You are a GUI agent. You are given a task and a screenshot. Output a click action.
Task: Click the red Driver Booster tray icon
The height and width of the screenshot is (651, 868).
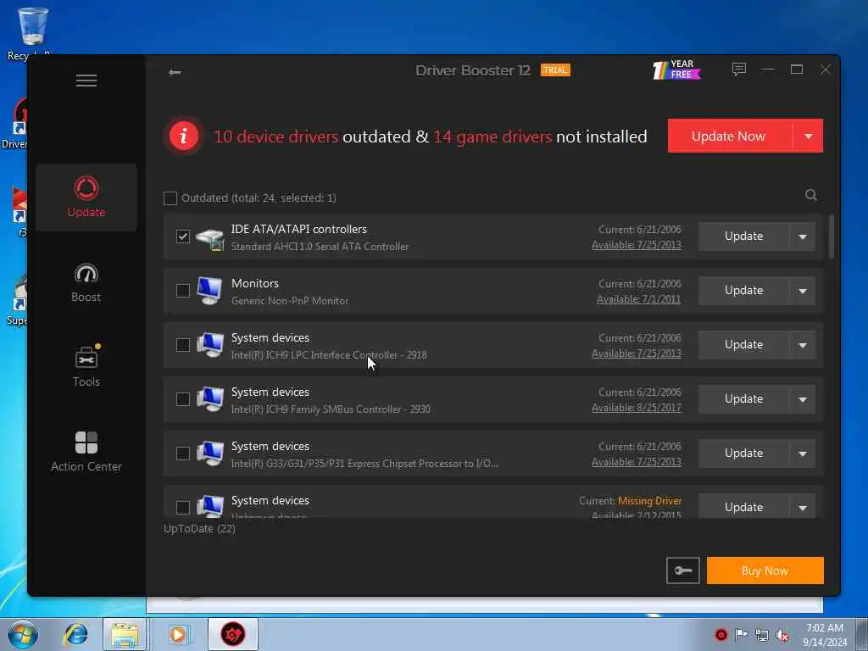(721, 634)
